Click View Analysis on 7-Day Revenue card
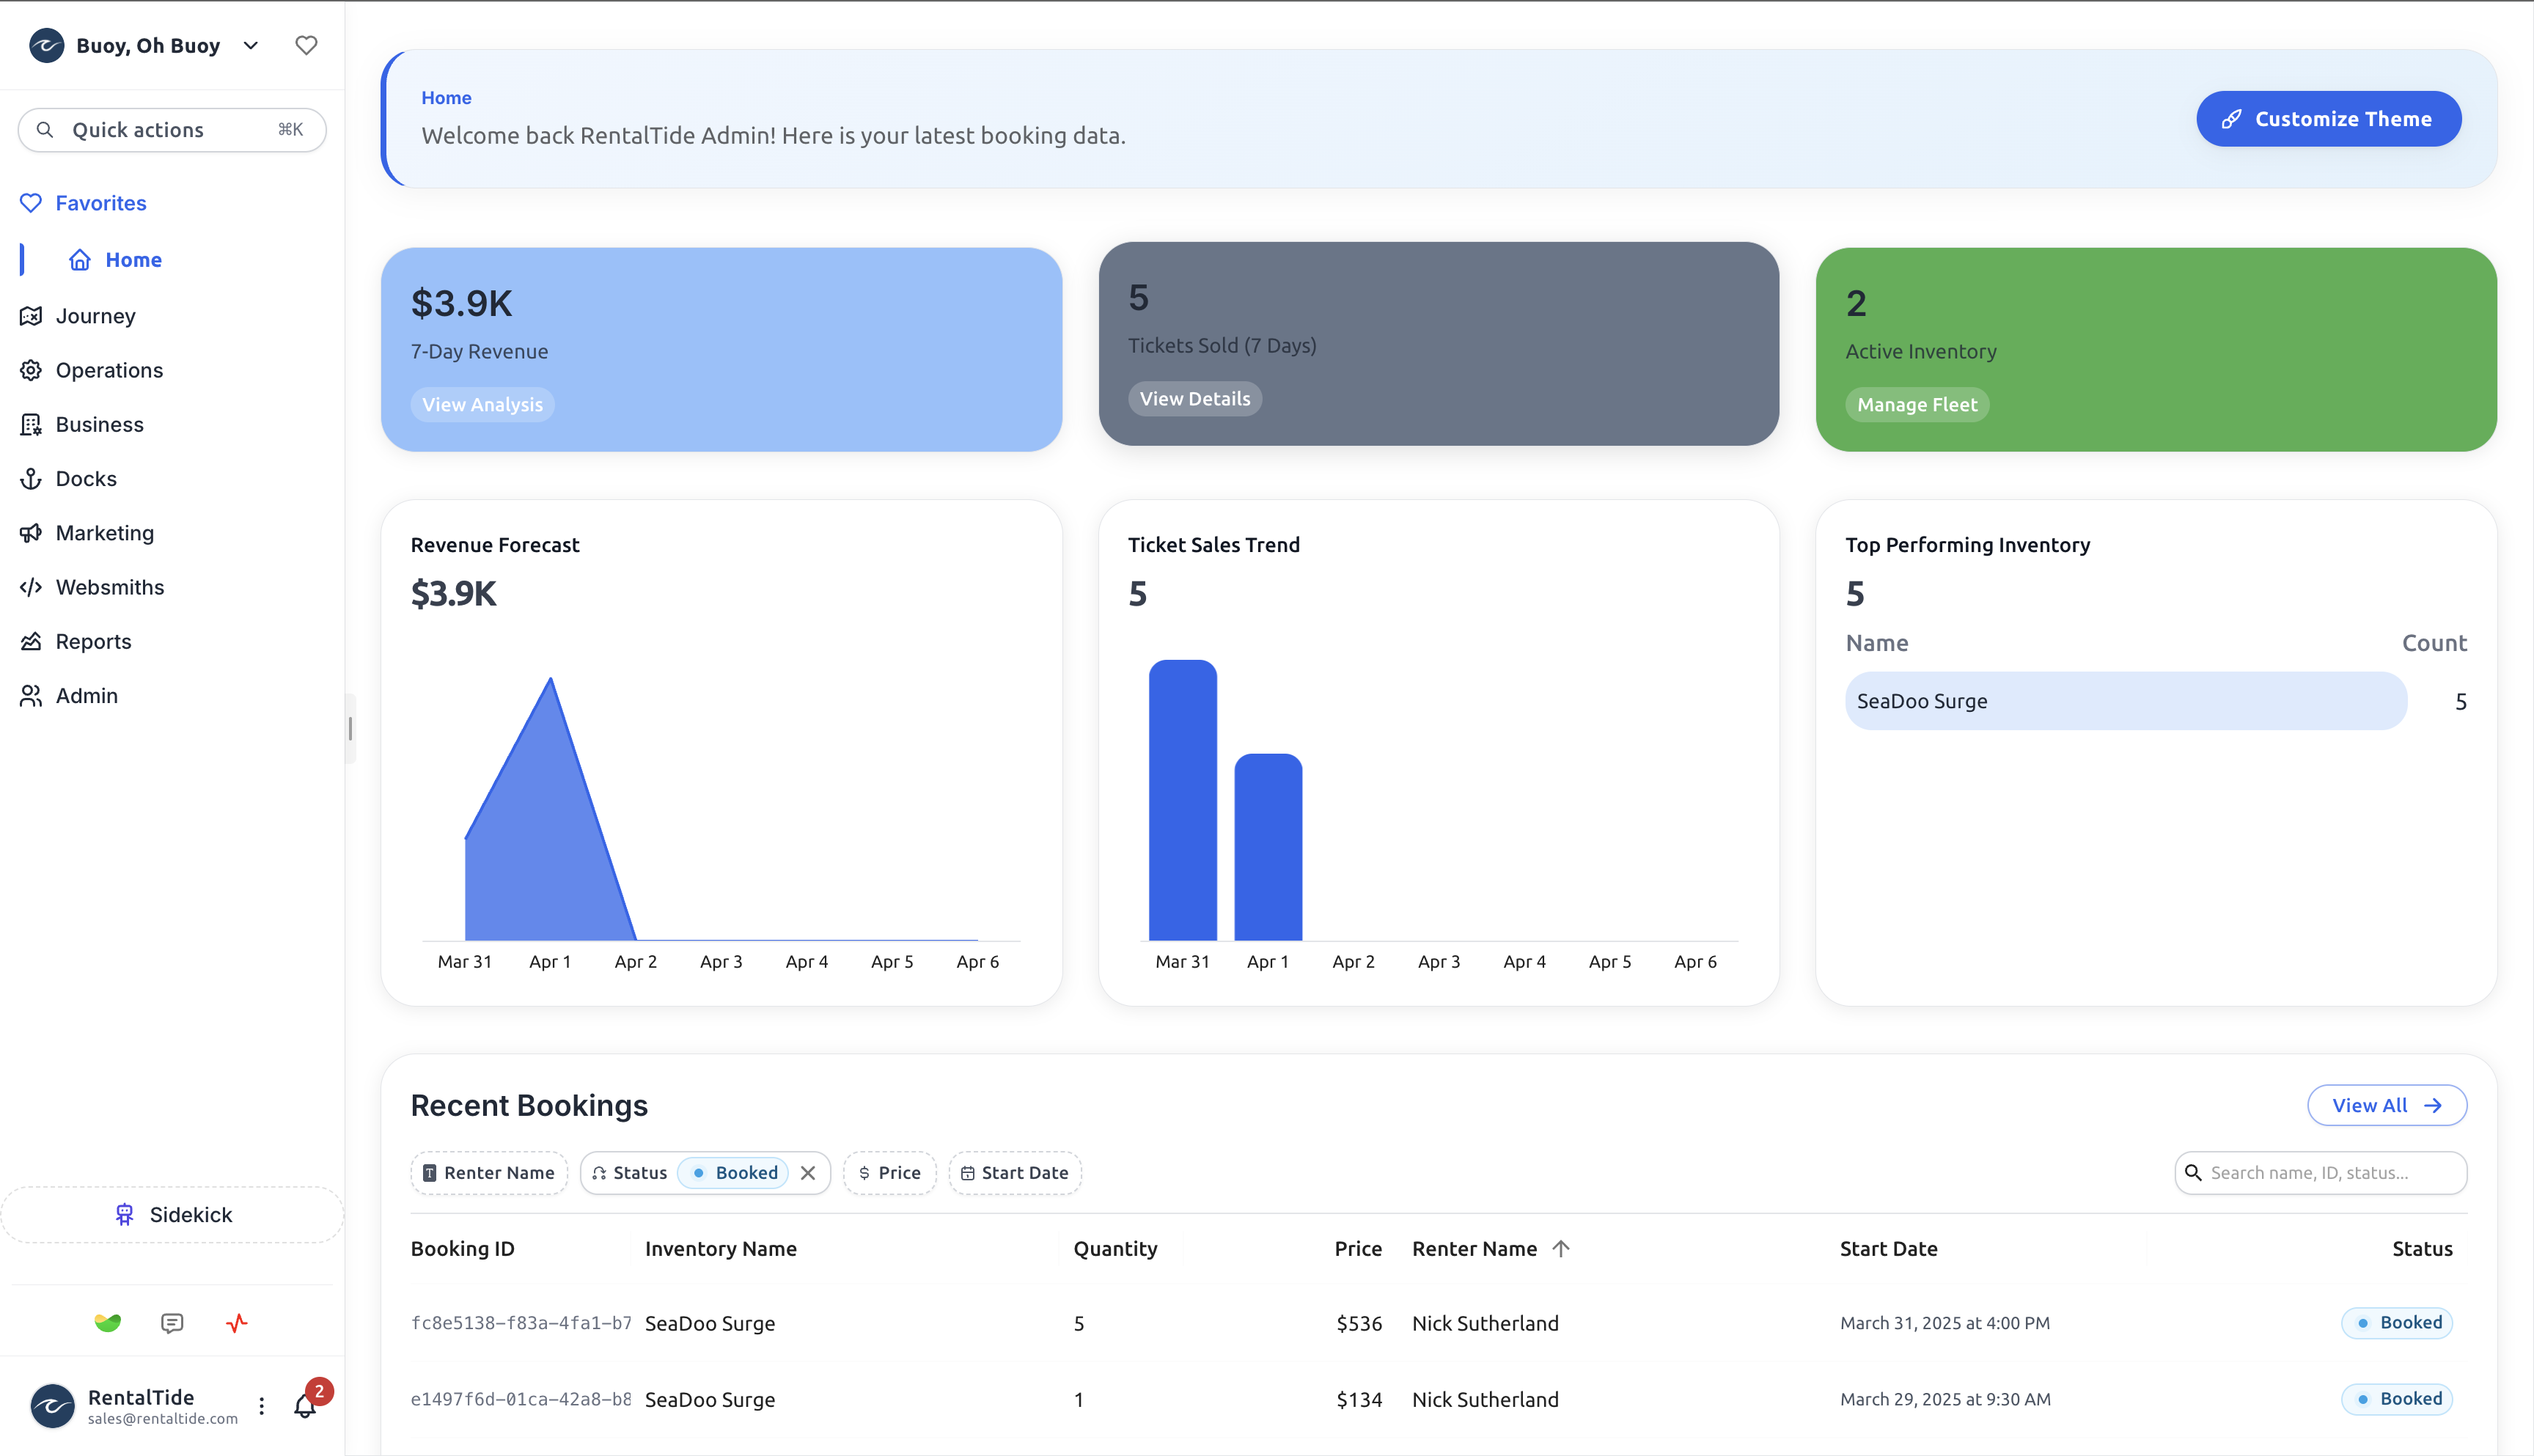This screenshot has height=1456, width=2534. tap(482, 405)
